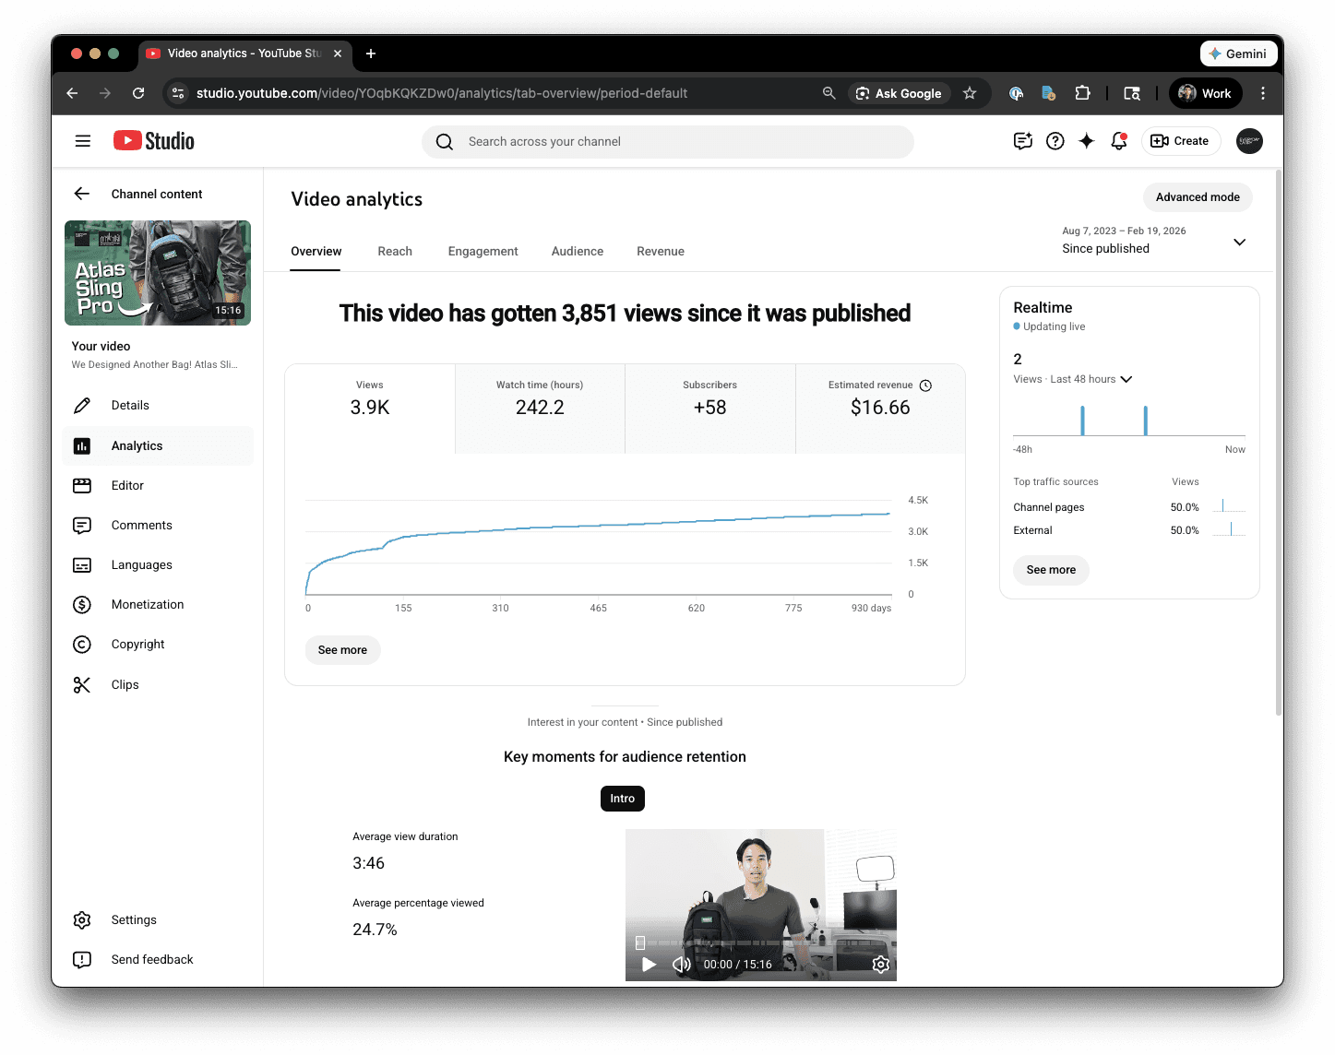Bookmark page with star icon

coord(970,93)
